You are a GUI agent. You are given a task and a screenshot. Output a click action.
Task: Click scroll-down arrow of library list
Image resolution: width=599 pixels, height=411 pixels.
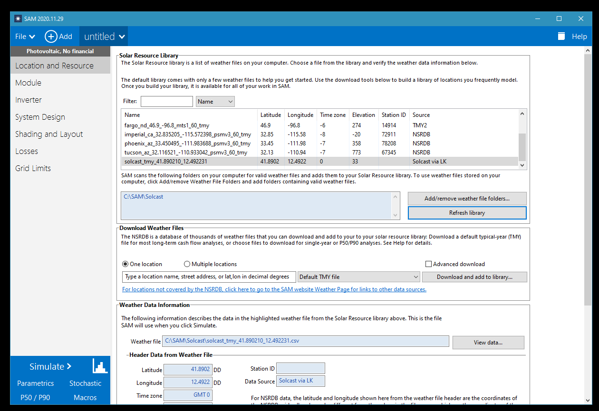(x=522, y=165)
